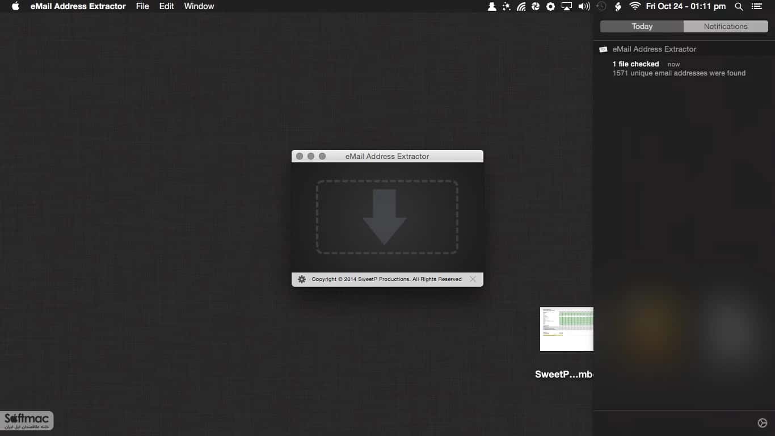Click the drop zone with down arrow
This screenshot has height=436, width=775.
point(387,217)
